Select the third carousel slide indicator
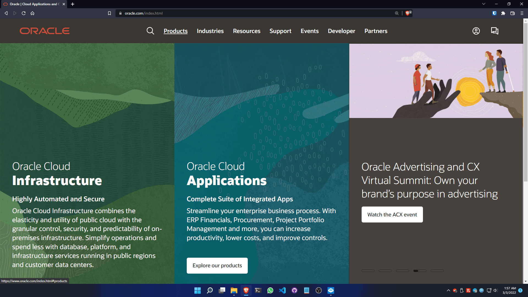This screenshot has height=297, width=528. point(403,271)
